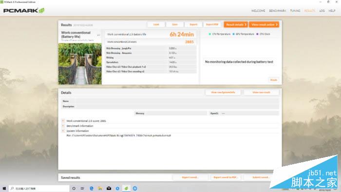Click the PCMark 8 logo
The image size is (341, 192).
[x=24, y=10]
